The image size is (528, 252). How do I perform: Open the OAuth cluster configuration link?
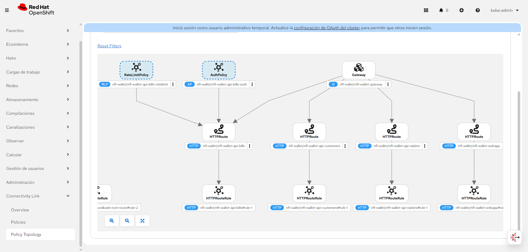coord(327,28)
